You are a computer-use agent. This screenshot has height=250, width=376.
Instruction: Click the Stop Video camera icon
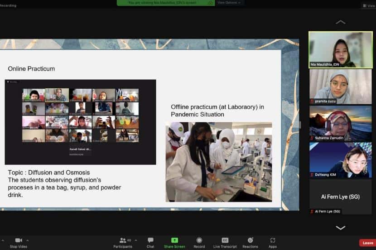pyautogui.click(x=19, y=240)
